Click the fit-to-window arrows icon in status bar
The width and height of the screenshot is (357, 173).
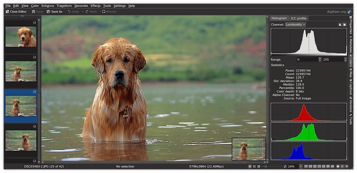[254, 167]
